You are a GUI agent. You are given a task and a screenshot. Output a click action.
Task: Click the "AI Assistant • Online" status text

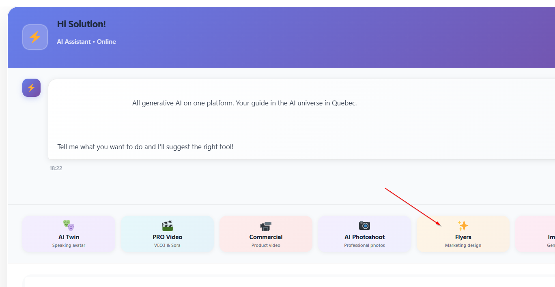[86, 41]
